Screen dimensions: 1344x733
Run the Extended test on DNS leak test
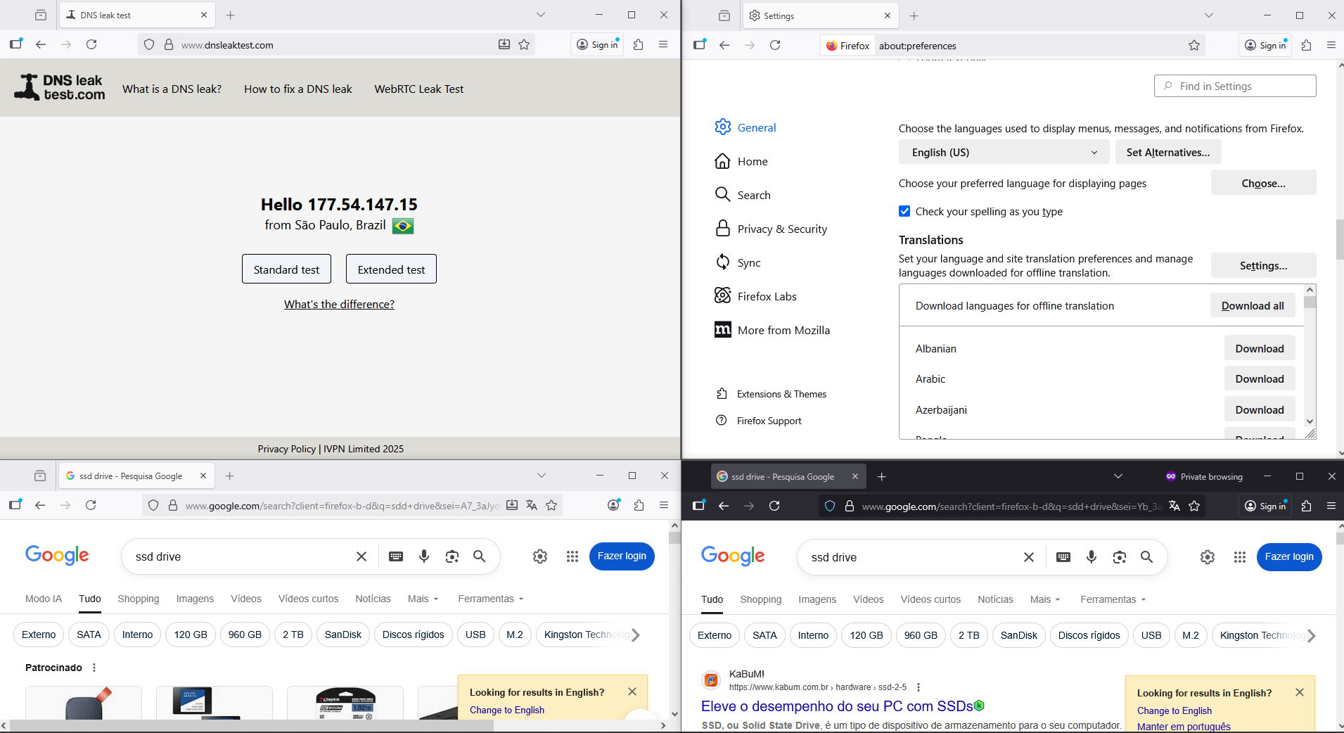tap(391, 269)
